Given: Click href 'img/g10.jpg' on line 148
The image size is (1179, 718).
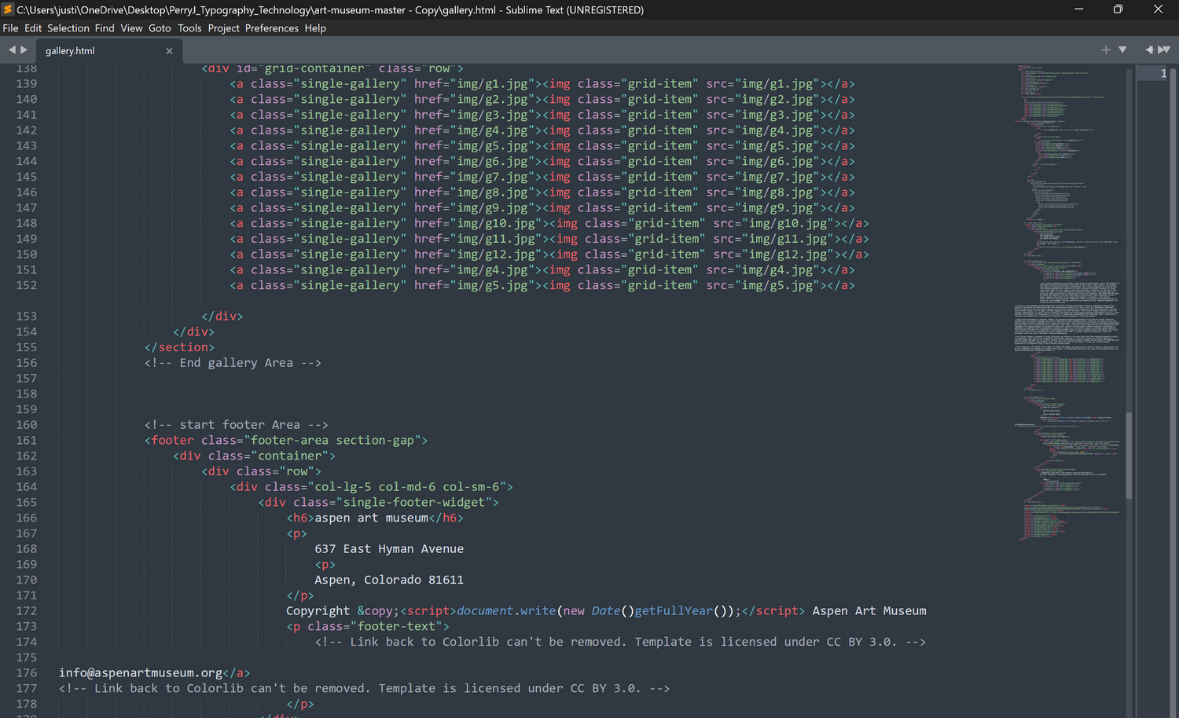Looking at the screenshot, I should pos(496,224).
